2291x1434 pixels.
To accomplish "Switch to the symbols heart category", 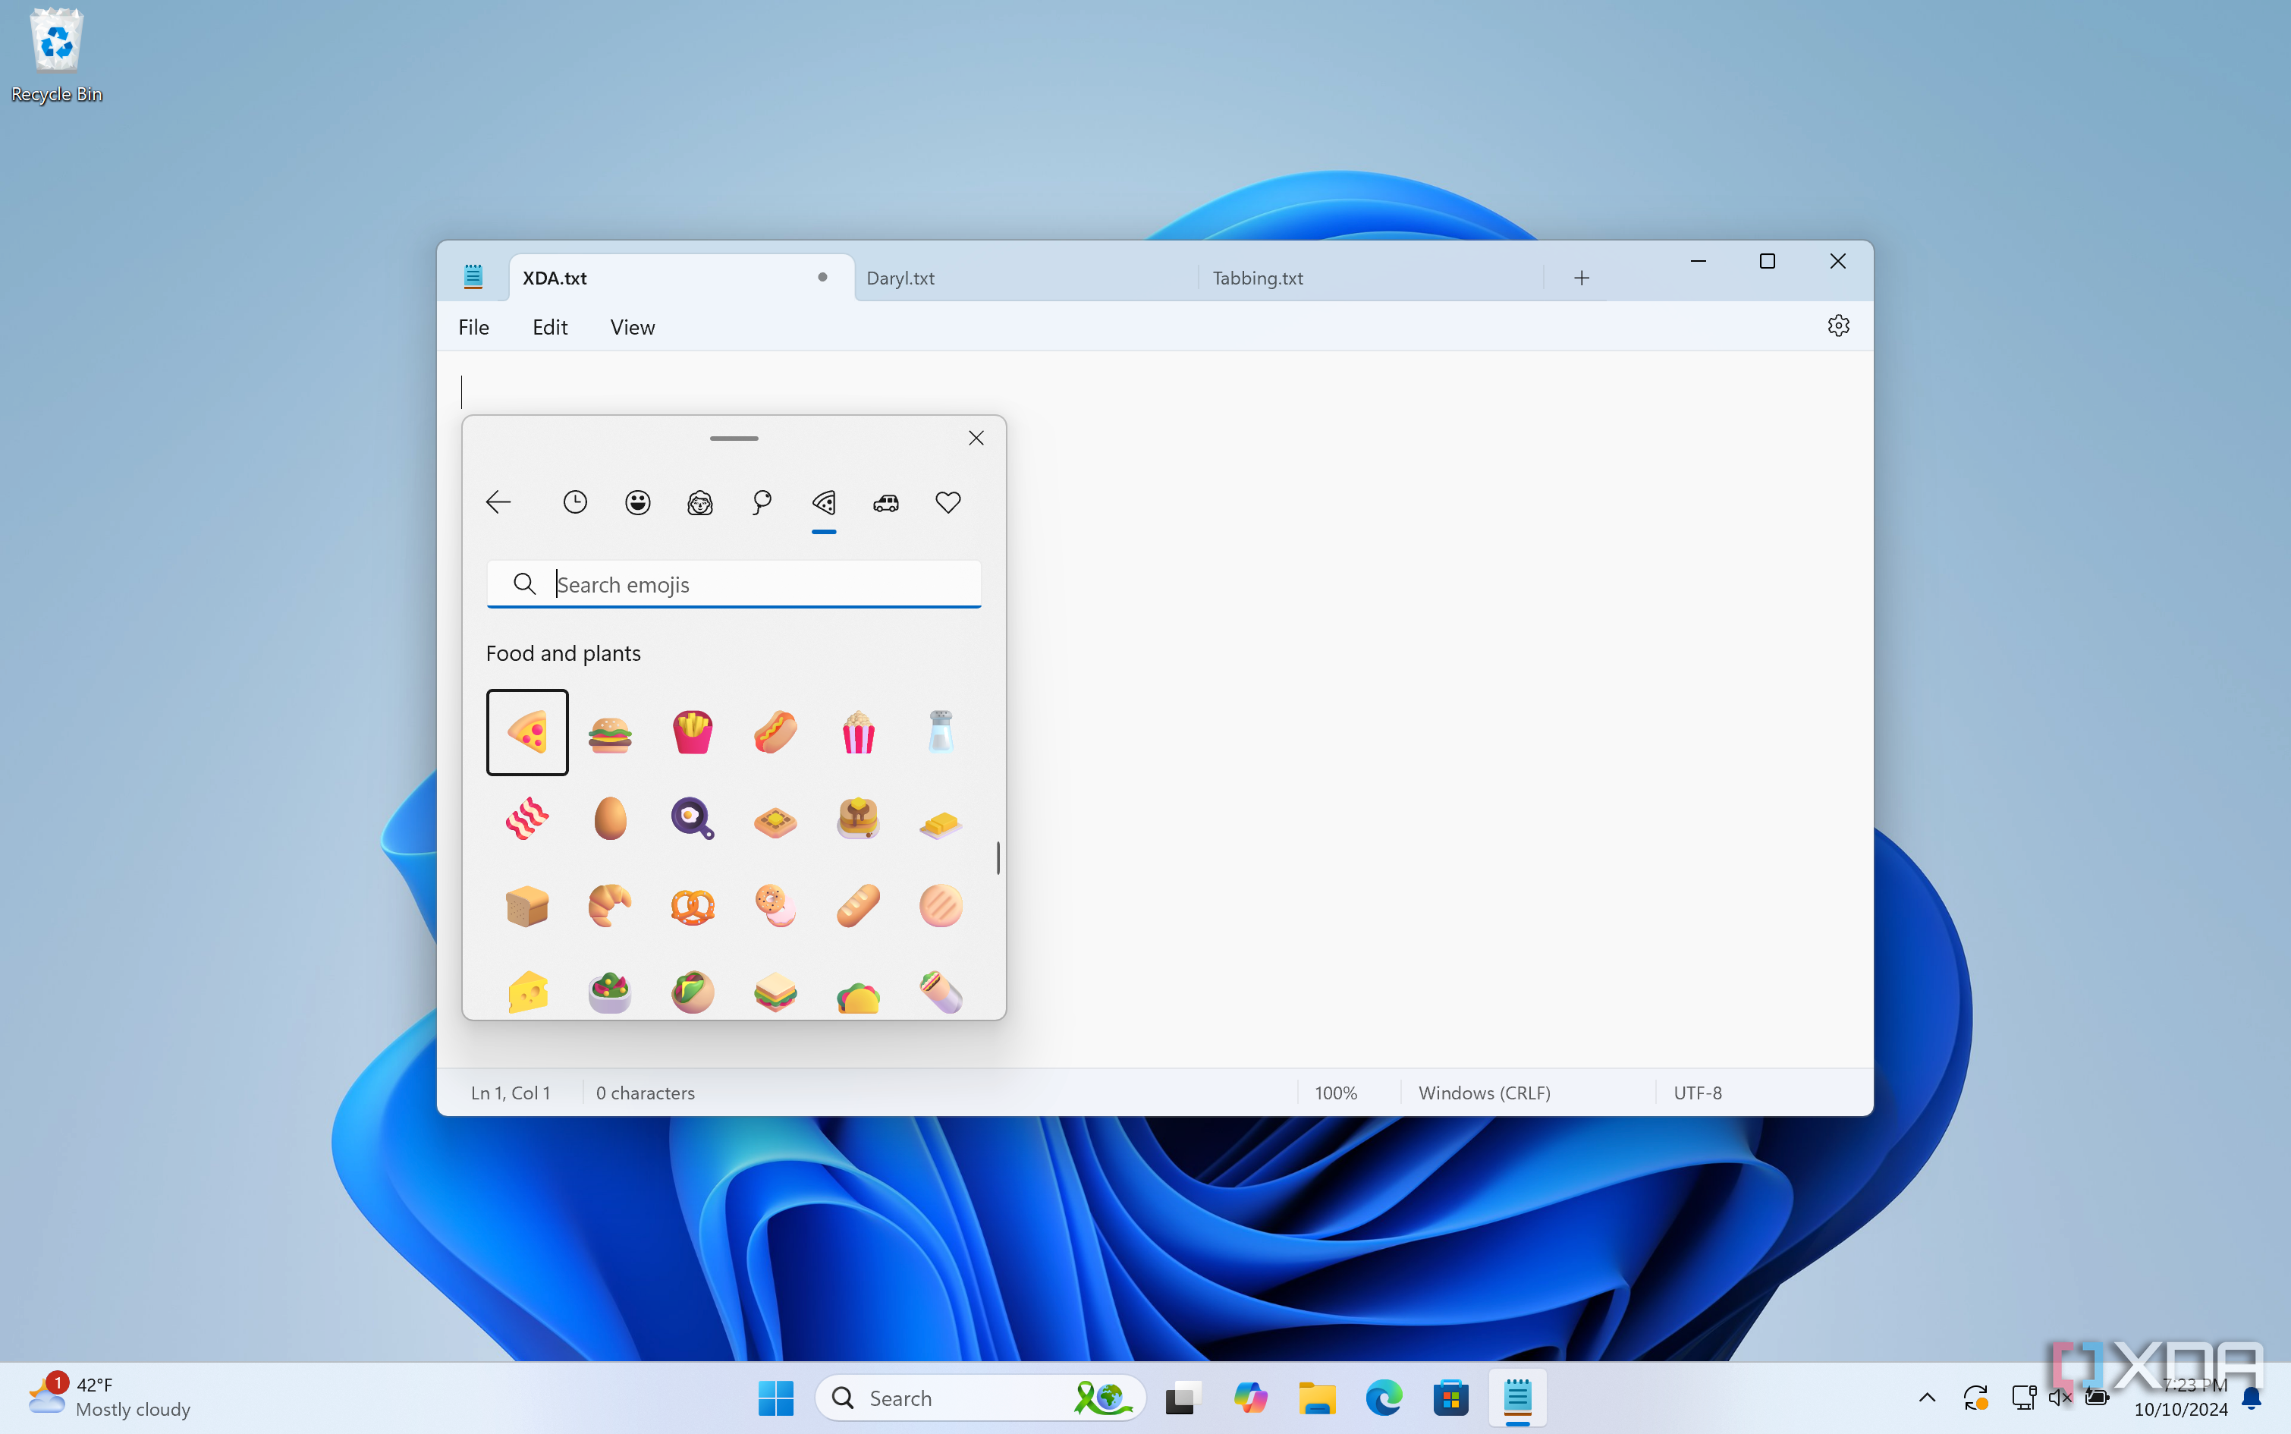I will point(948,502).
